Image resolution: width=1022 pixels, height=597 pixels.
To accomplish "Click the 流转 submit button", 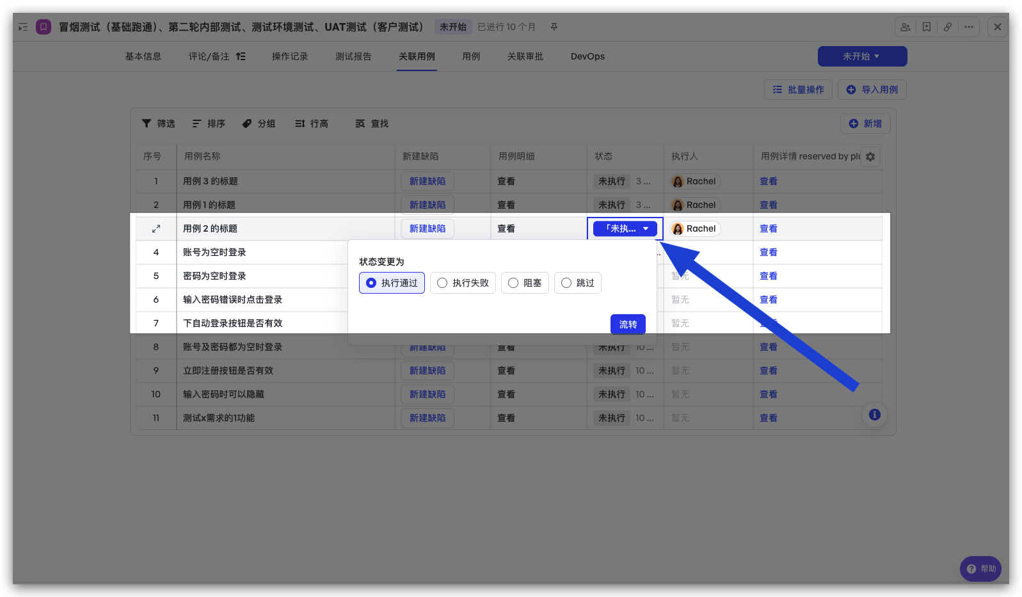I will click(628, 324).
